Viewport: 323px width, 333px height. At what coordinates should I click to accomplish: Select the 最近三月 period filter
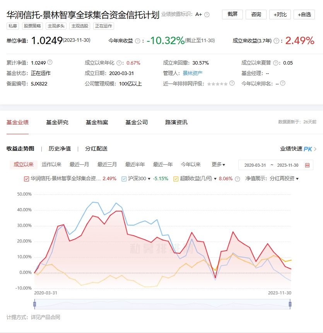tap(107, 165)
